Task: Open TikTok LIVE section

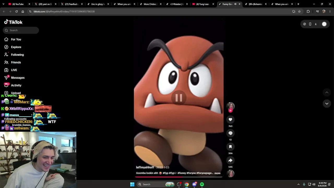Action: click(10, 70)
